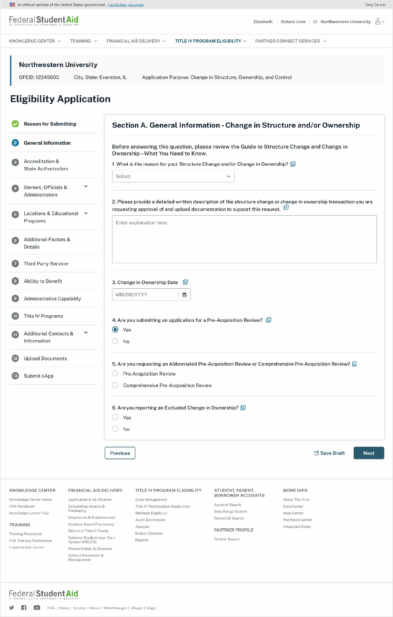
Task: Expand Locations & Educational Programs section
Action: pos(86,213)
